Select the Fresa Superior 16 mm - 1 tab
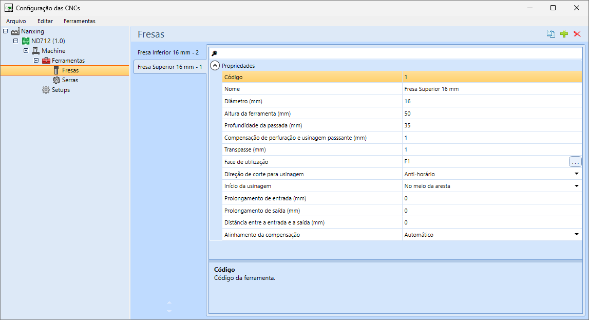This screenshot has width=589, height=320. pyautogui.click(x=170, y=67)
